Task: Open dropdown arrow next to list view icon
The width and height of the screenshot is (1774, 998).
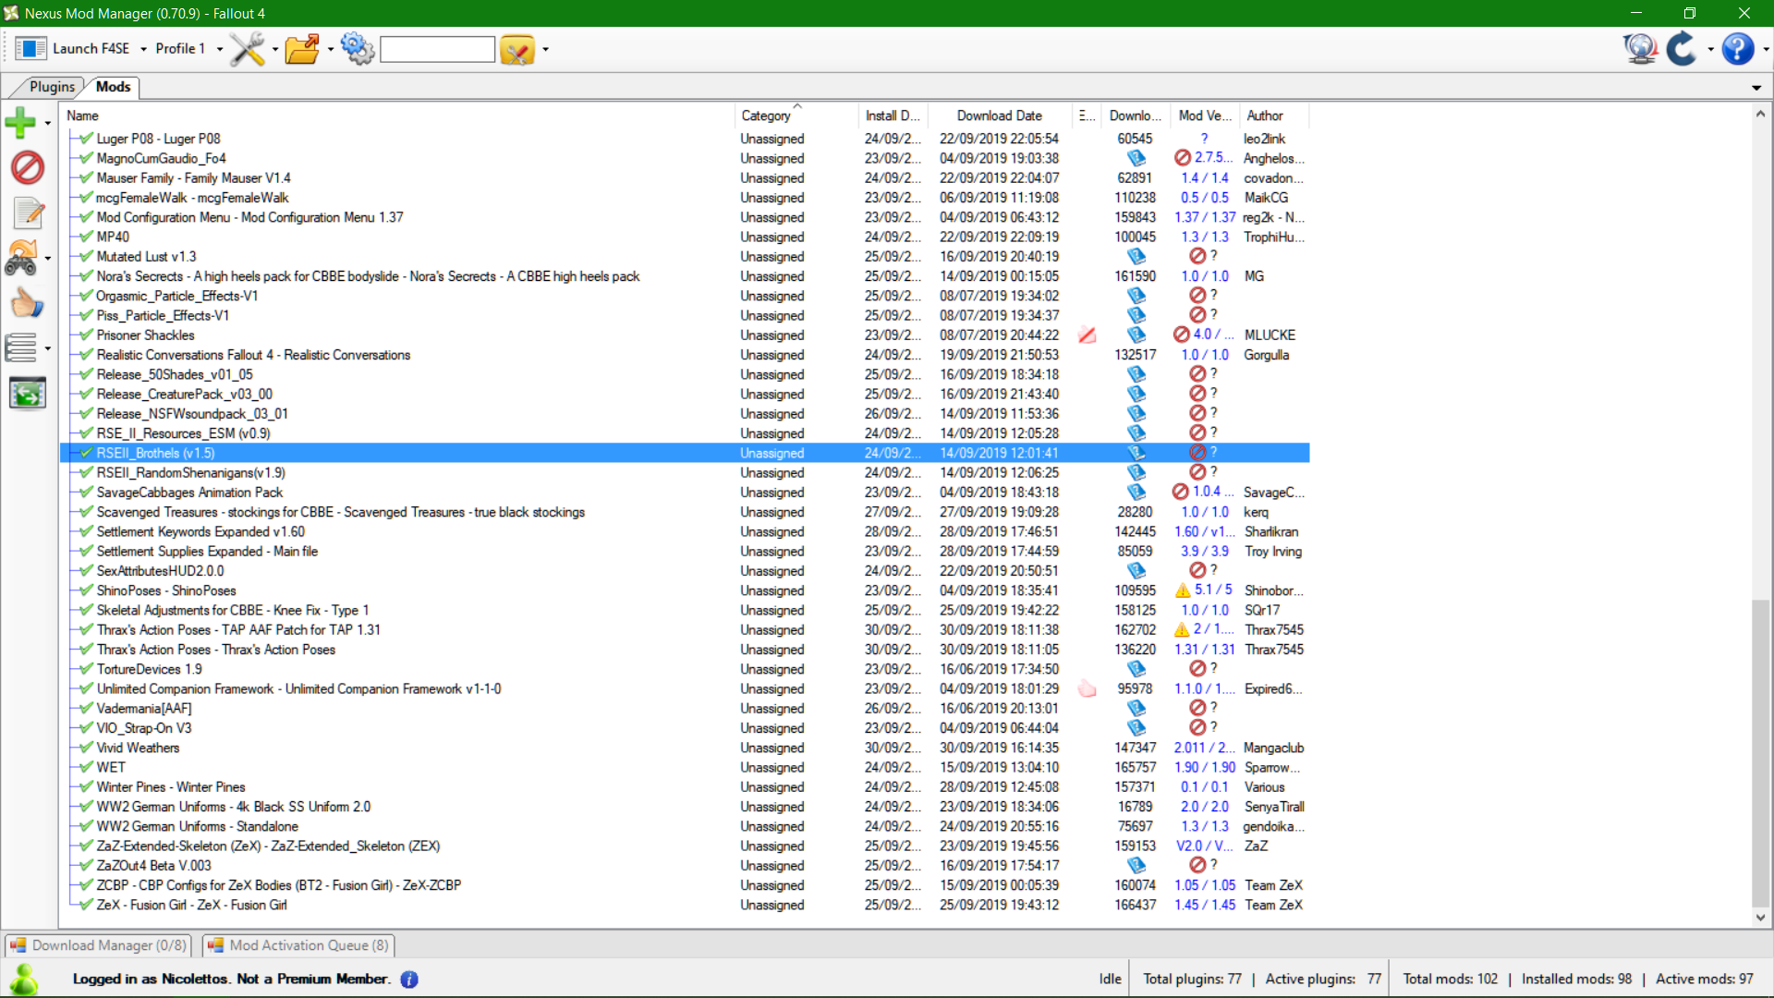Action: pyautogui.click(x=47, y=349)
